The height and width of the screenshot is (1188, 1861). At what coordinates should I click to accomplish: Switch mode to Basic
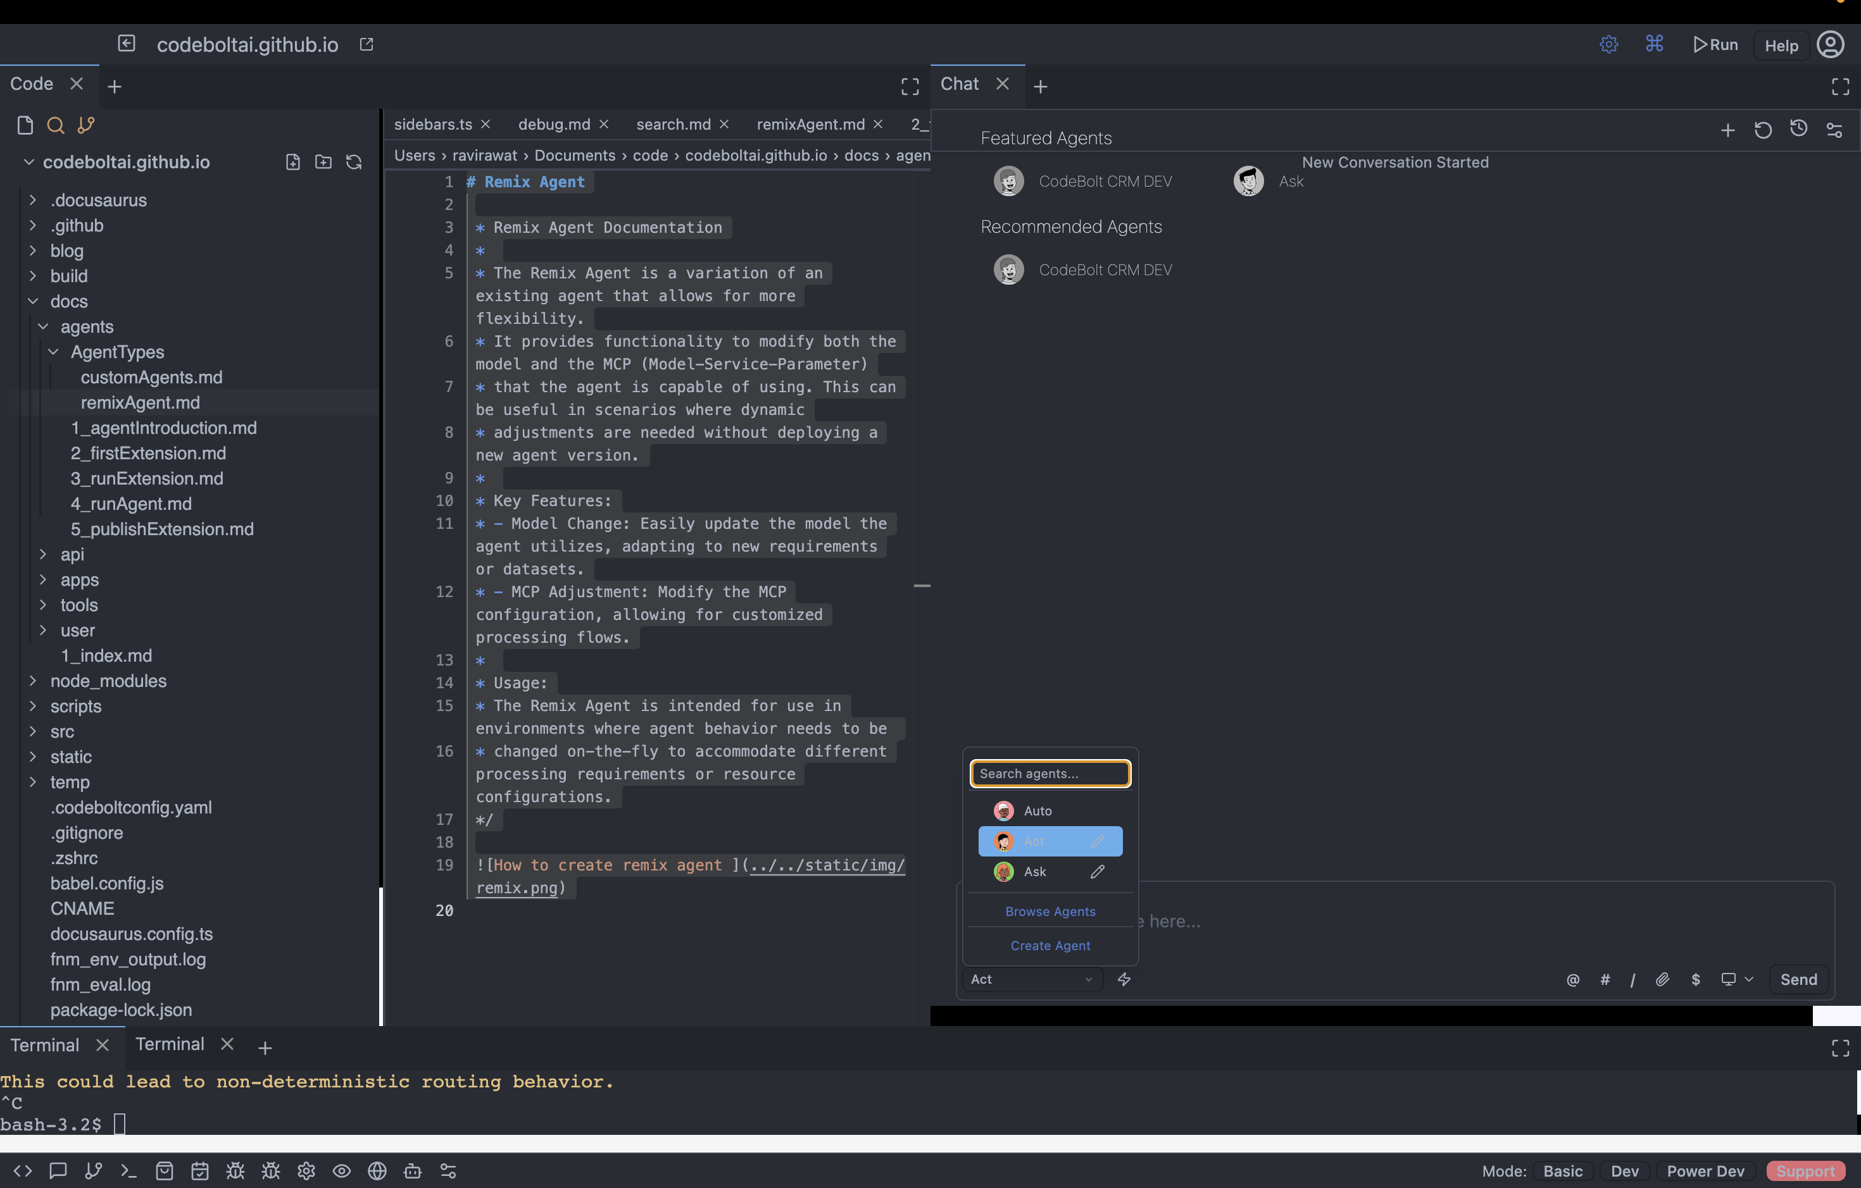click(x=1563, y=1171)
